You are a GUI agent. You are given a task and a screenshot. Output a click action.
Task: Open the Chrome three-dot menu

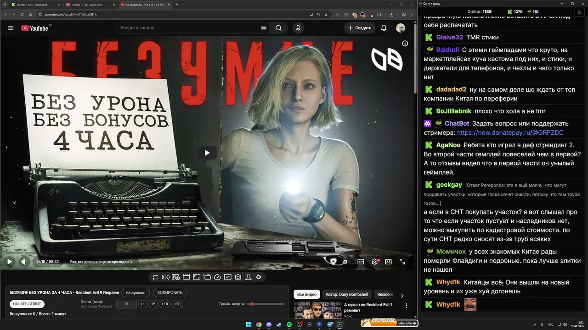pyautogui.click(x=412, y=15)
